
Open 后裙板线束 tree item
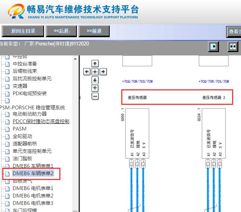(x=25, y=71)
